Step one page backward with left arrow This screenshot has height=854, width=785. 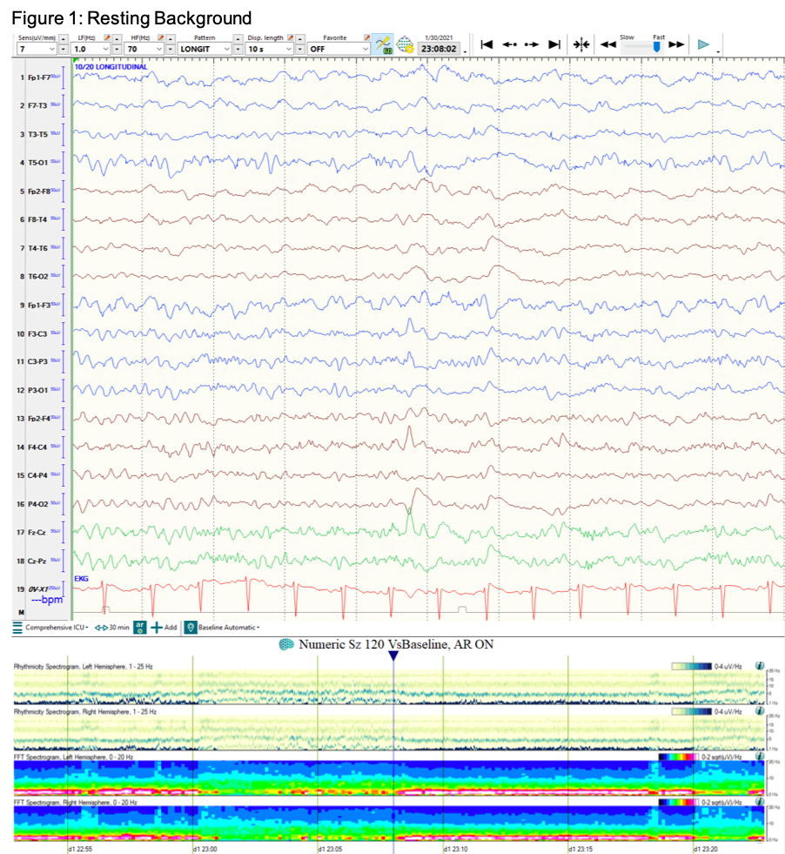(510, 44)
